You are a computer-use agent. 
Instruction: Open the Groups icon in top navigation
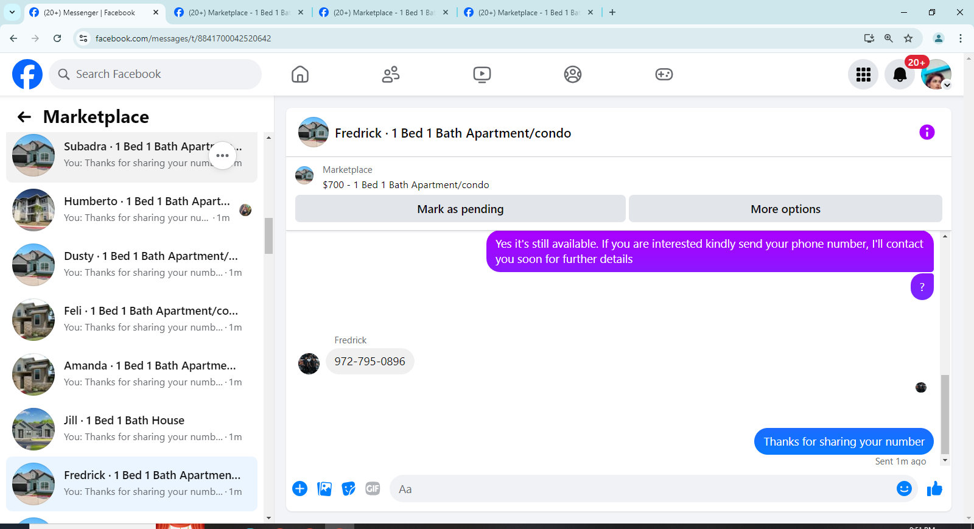(x=573, y=74)
